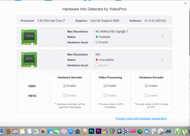
Task: Click the 3.40 GHz Intel Core i7 text
Action: coord(51,21)
